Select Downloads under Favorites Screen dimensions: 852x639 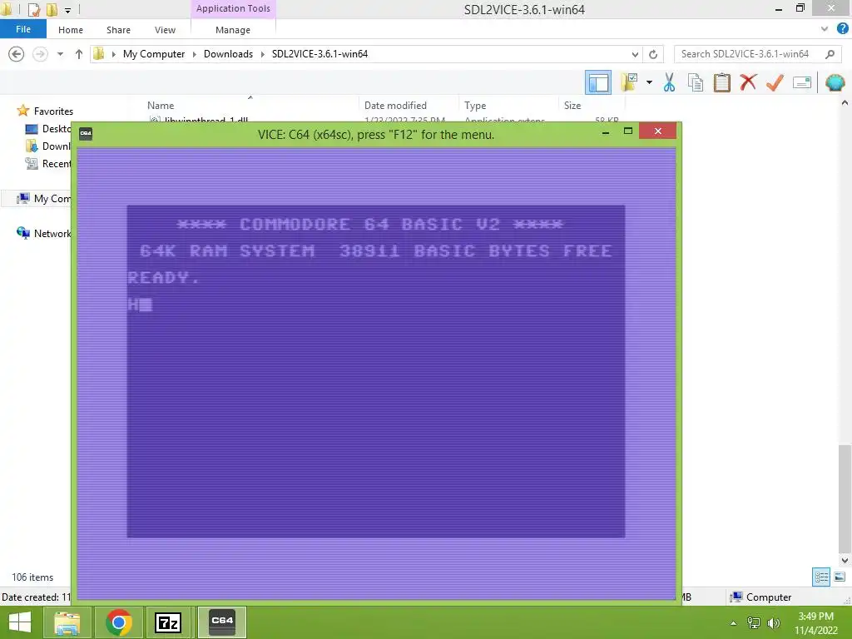coord(48,146)
